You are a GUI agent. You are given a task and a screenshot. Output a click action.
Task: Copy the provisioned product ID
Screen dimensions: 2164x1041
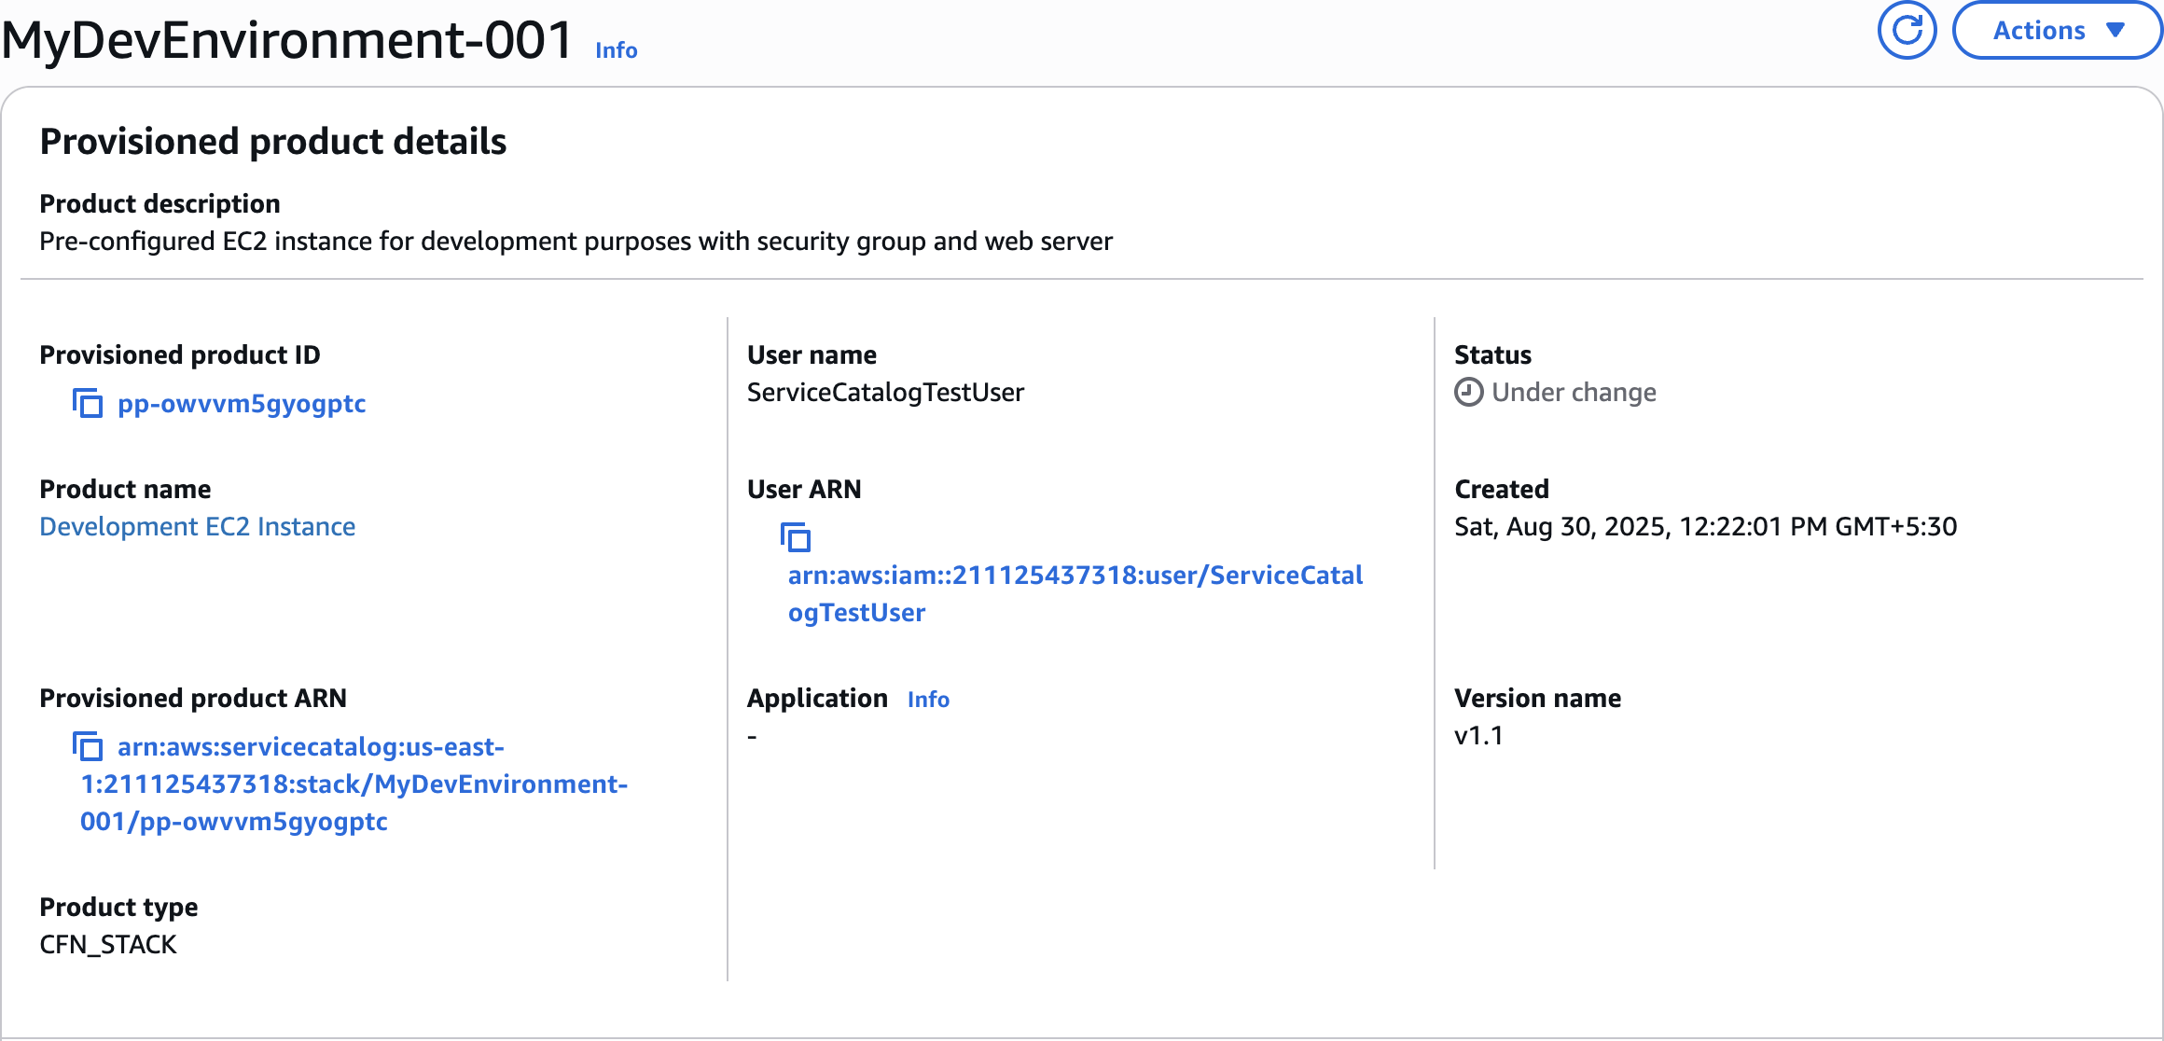(88, 404)
